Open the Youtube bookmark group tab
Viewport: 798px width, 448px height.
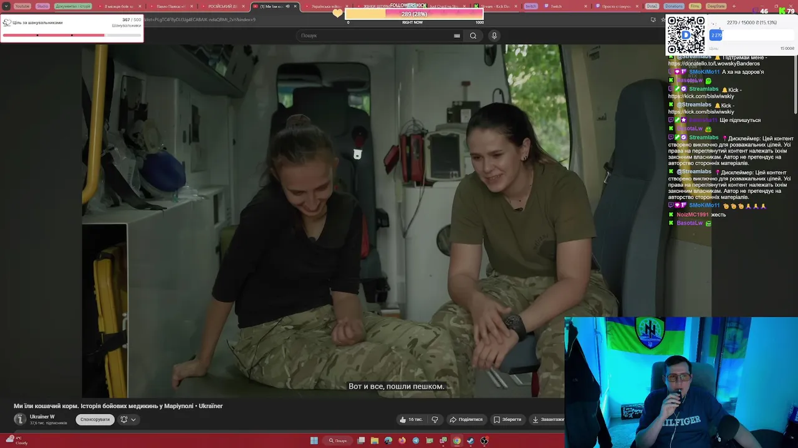click(x=22, y=6)
